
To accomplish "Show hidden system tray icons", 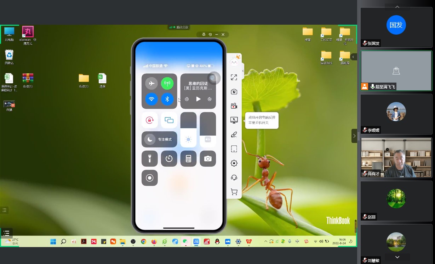I will 265,241.
